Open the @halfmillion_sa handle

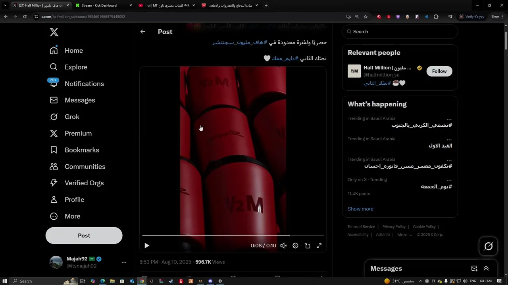point(381,75)
